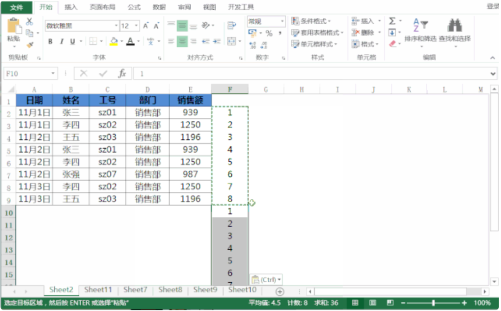Click the Cells Format (格式) button
The width and height of the screenshot is (501, 311).
(365, 44)
